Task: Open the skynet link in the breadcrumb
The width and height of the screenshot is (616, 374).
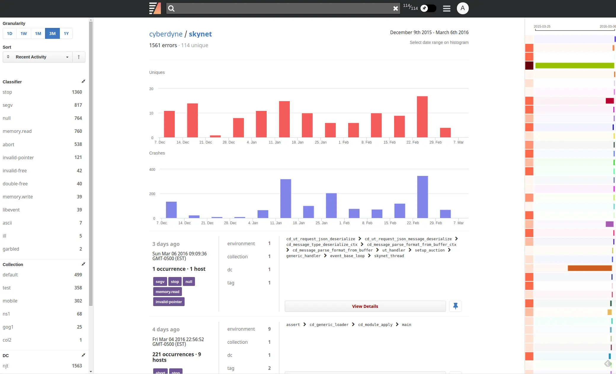Action: pos(200,34)
